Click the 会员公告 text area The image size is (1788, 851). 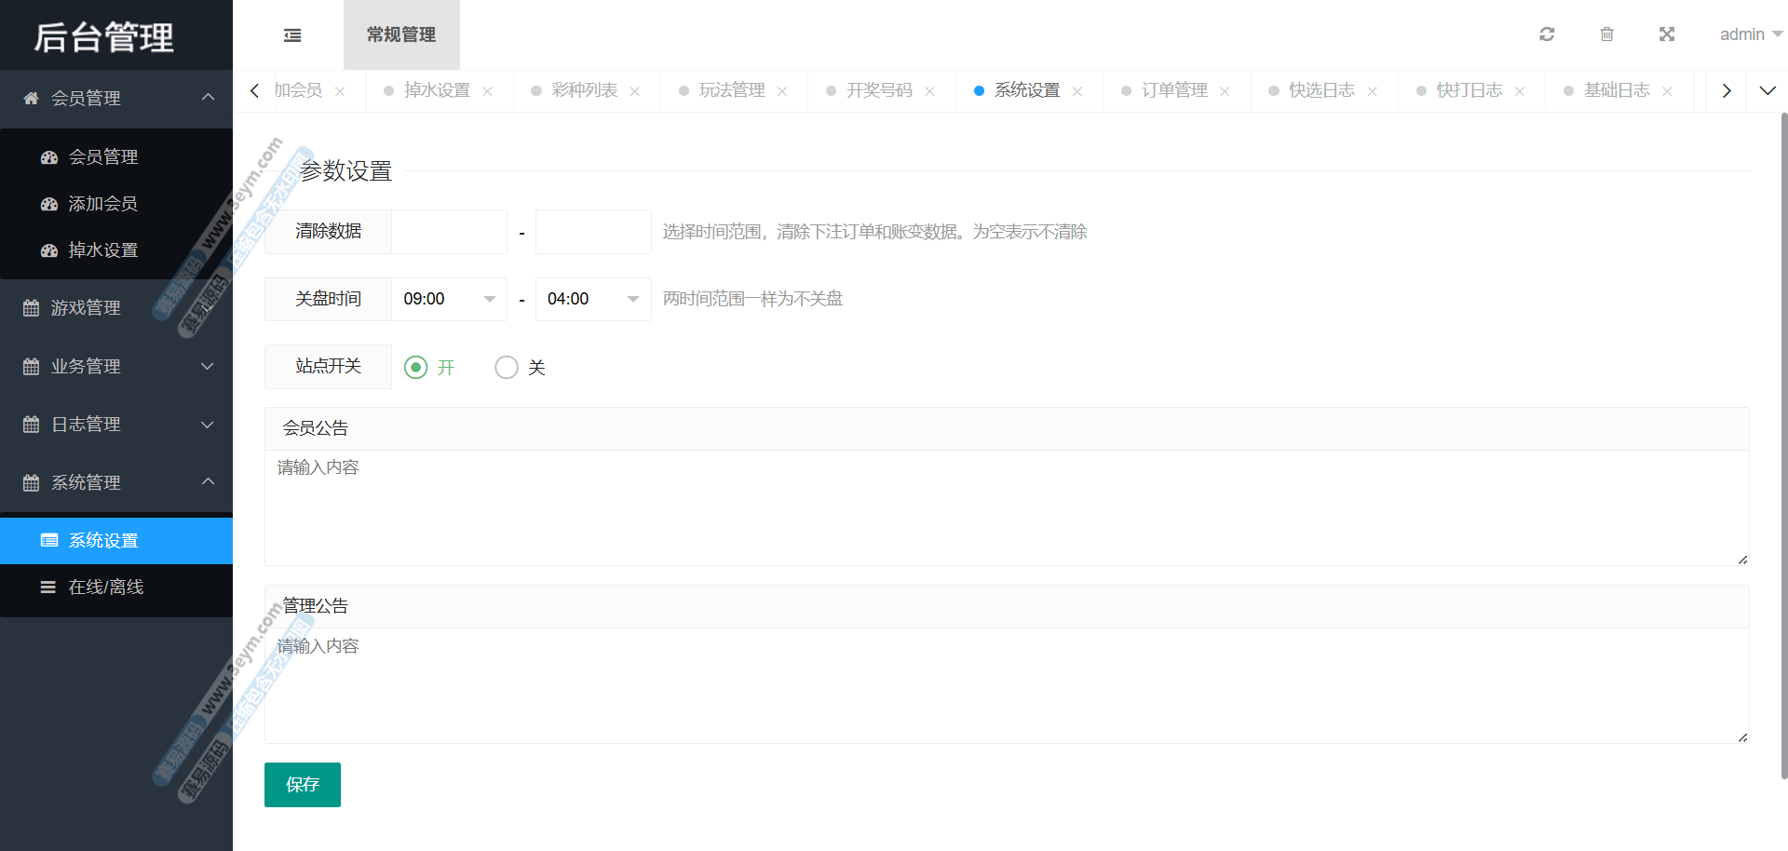1006,507
